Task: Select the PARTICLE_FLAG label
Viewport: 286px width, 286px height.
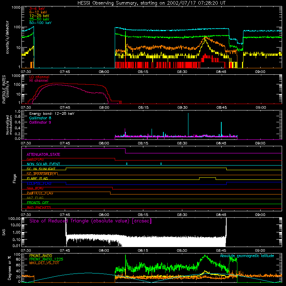Action: (40, 193)
